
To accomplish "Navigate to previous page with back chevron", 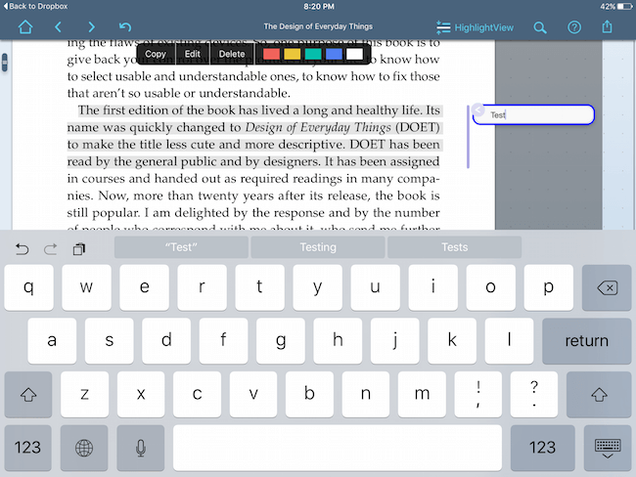I will tap(58, 27).
